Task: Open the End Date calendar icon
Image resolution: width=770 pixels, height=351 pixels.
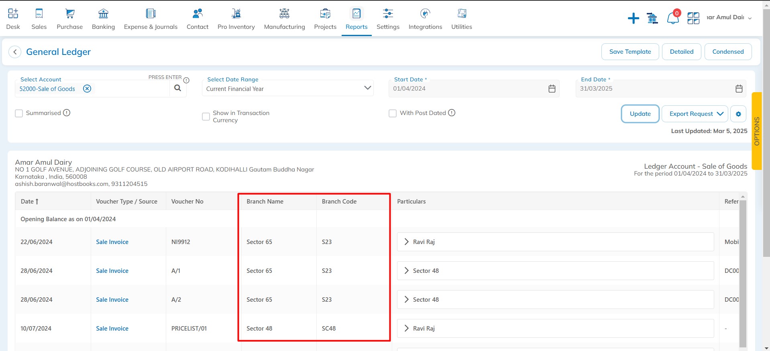Action: coord(739,89)
